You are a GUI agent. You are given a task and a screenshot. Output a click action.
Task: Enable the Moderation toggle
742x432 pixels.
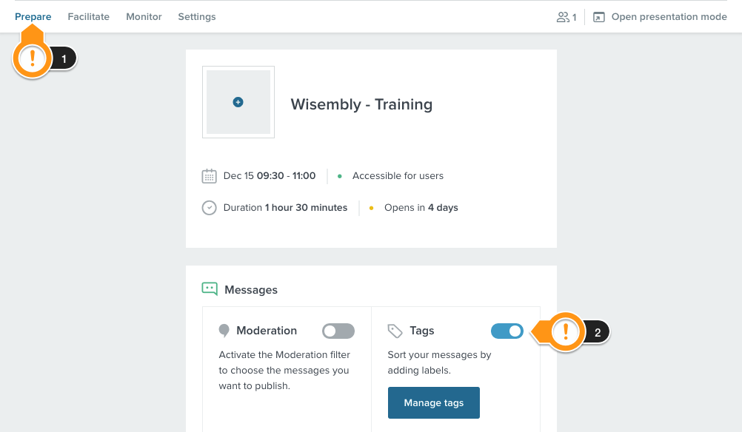[338, 331]
